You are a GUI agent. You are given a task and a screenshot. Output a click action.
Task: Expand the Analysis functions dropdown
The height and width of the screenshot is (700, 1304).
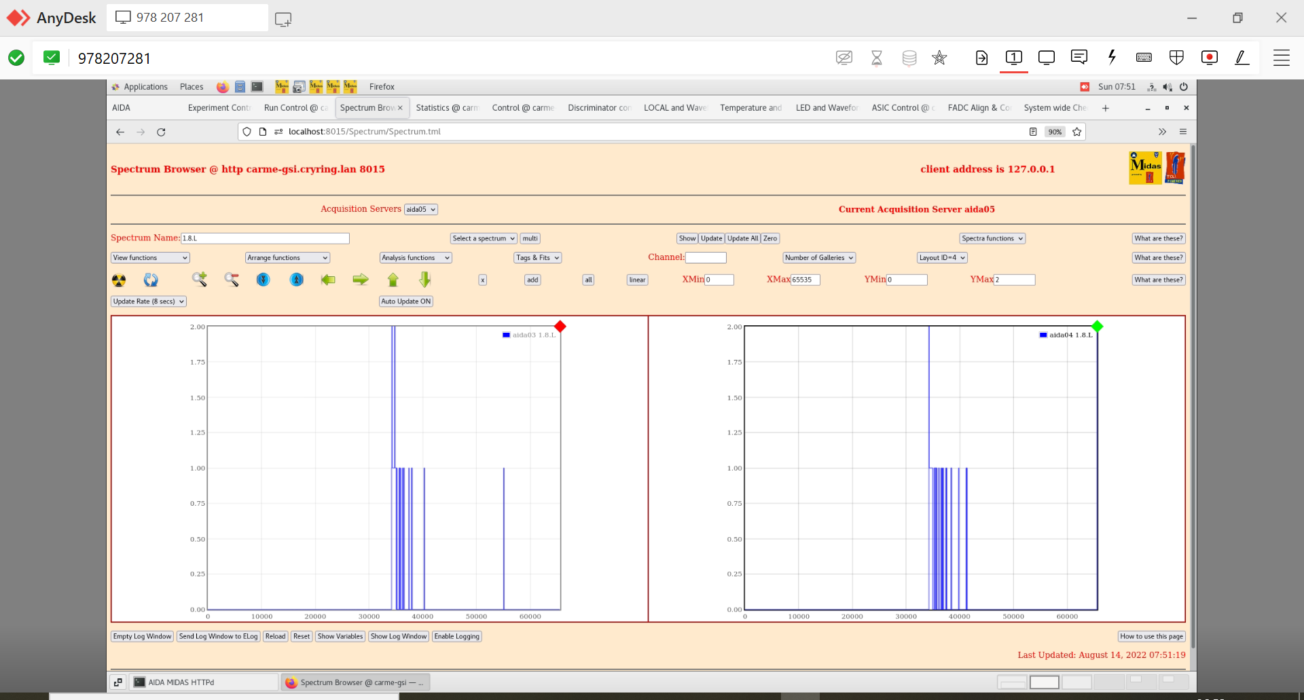(416, 258)
